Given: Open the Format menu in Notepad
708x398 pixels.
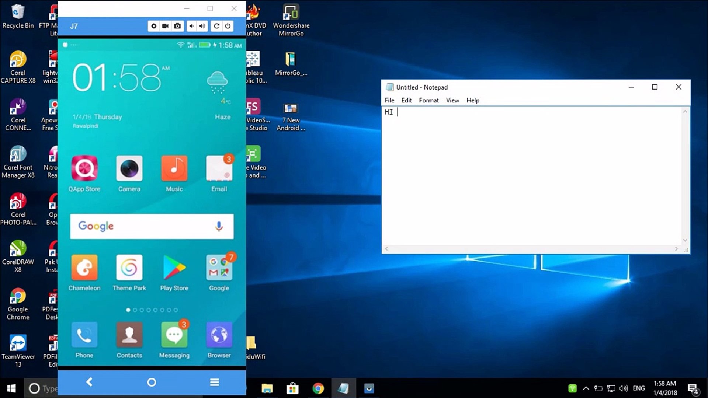Looking at the screenshot, I should tap(428, 100).
